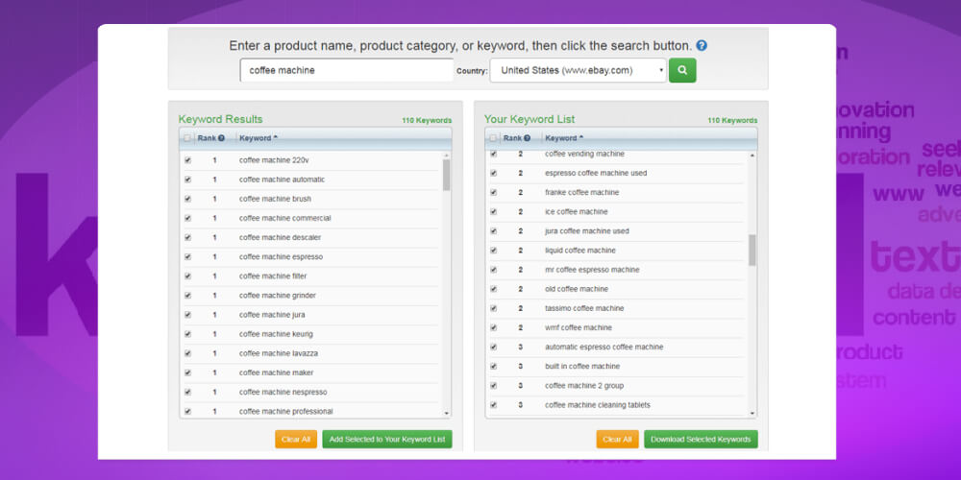Image resolution: width=961 pixels, height=480 pixels.
Task: Select the jura coffee machine used keyword
Action: click(586, 230)
